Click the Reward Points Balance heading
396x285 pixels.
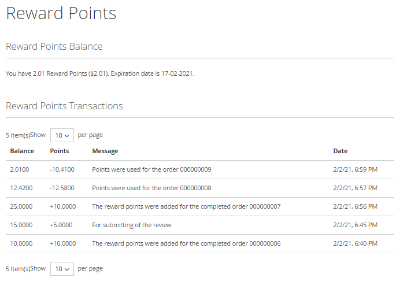tap(54, 46)
